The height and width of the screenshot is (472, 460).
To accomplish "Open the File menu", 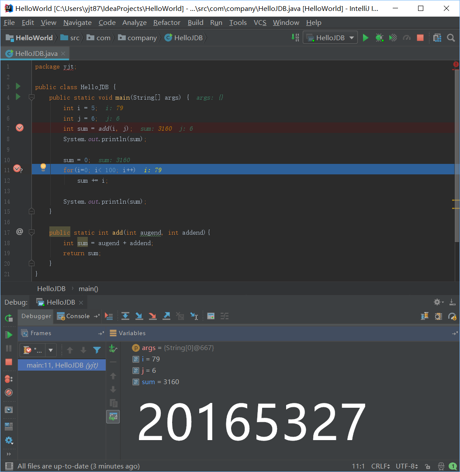I will 9,23.
